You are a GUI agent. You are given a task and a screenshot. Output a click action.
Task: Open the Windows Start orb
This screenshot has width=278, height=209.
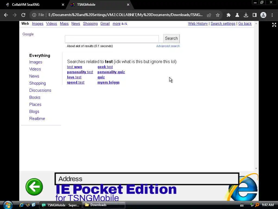pyautogui.click(x=7, y=205)
